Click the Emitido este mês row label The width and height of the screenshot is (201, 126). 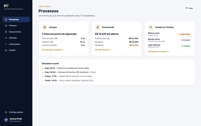pos(102,39)
